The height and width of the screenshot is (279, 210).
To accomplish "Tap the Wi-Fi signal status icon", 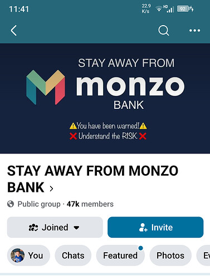I will [x=159, y=9].
